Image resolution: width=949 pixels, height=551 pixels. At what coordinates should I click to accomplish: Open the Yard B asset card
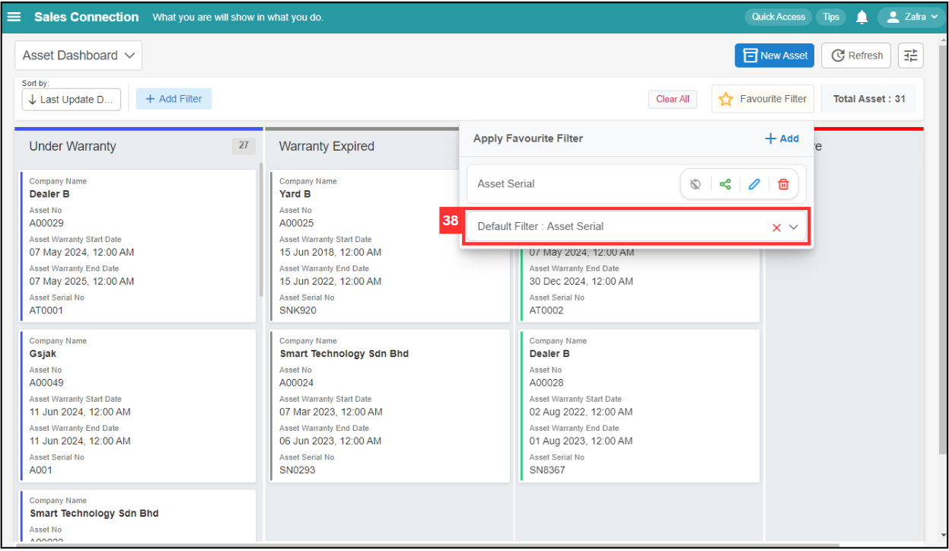[390, 246]
